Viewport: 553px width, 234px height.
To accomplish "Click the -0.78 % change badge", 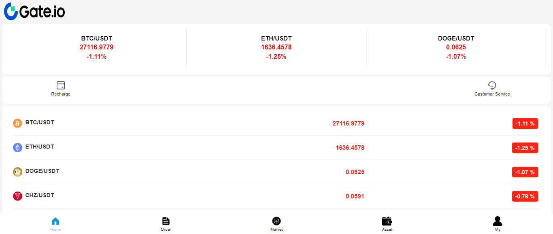I will point(525,196).
